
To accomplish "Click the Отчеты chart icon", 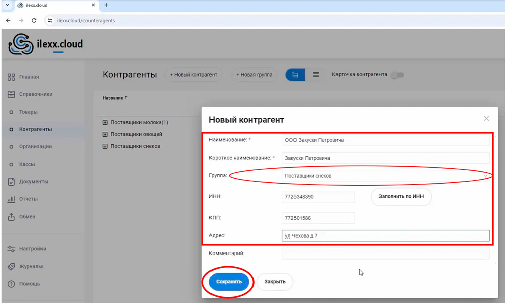I will pyautogui.click(x=11, y=199).
